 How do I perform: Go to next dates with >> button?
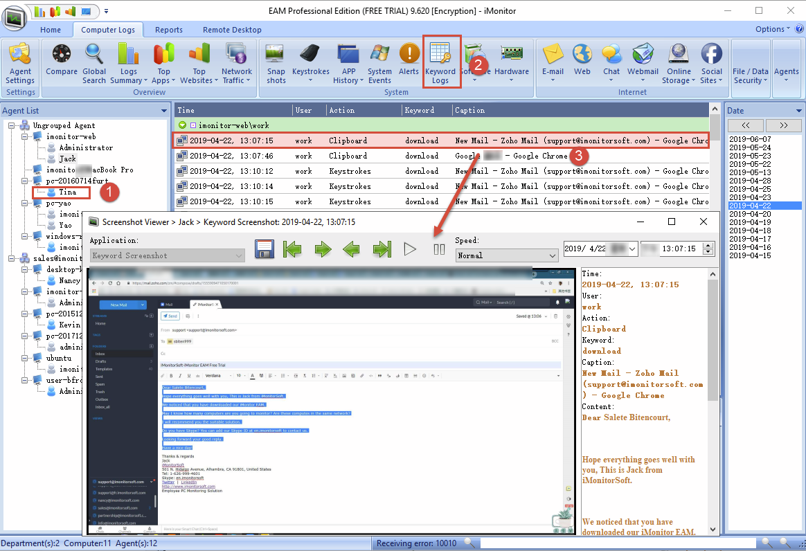783,125
